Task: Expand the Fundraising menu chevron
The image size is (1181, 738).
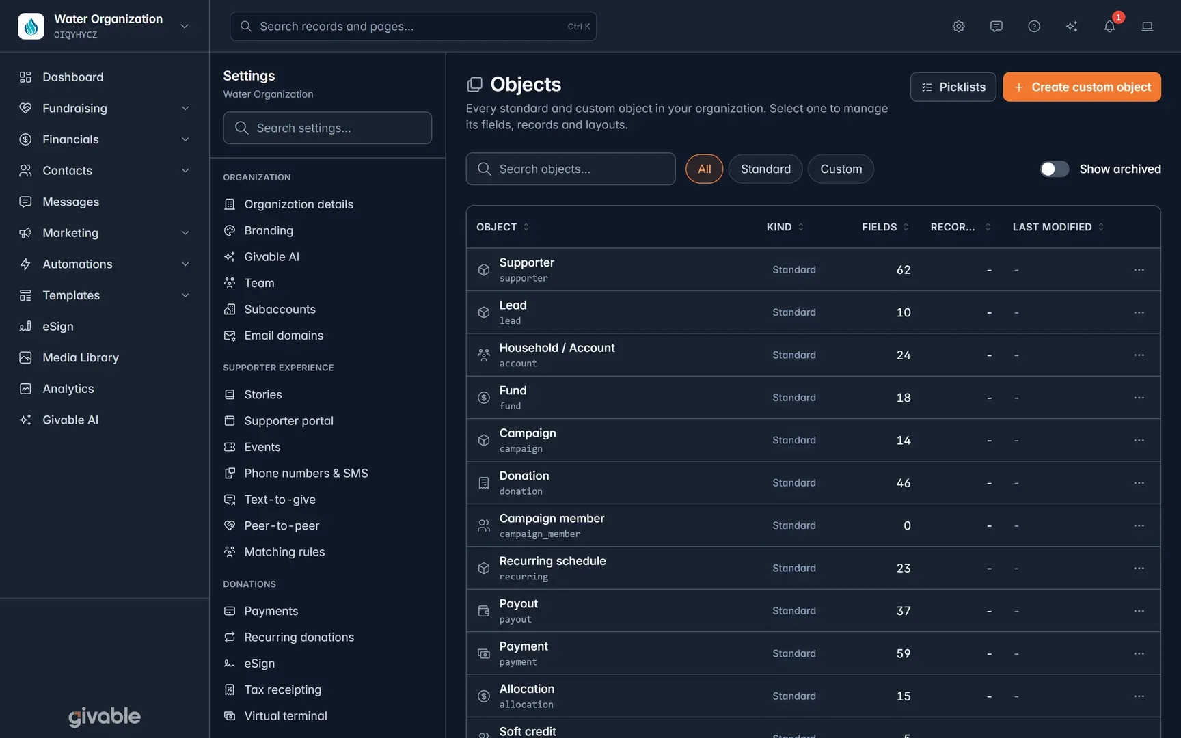Action: (185, 108)
